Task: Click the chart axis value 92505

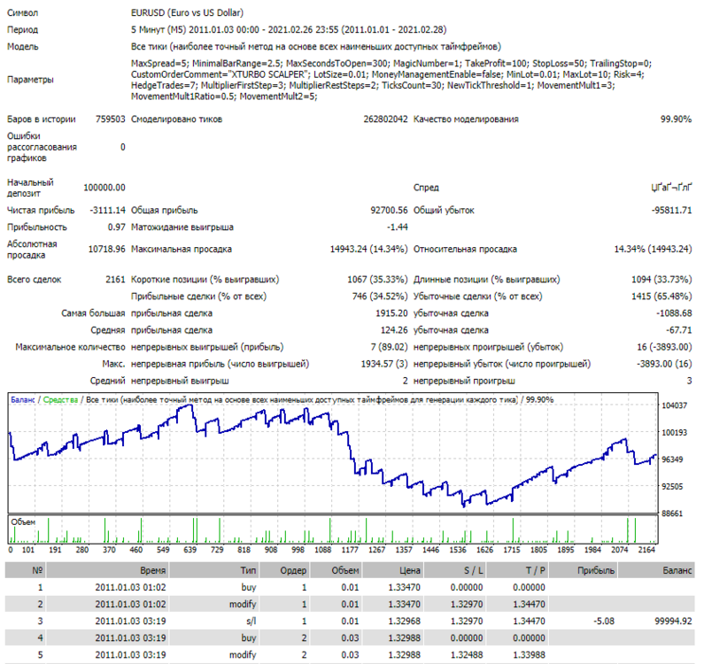Action: (x=673, y=486)
